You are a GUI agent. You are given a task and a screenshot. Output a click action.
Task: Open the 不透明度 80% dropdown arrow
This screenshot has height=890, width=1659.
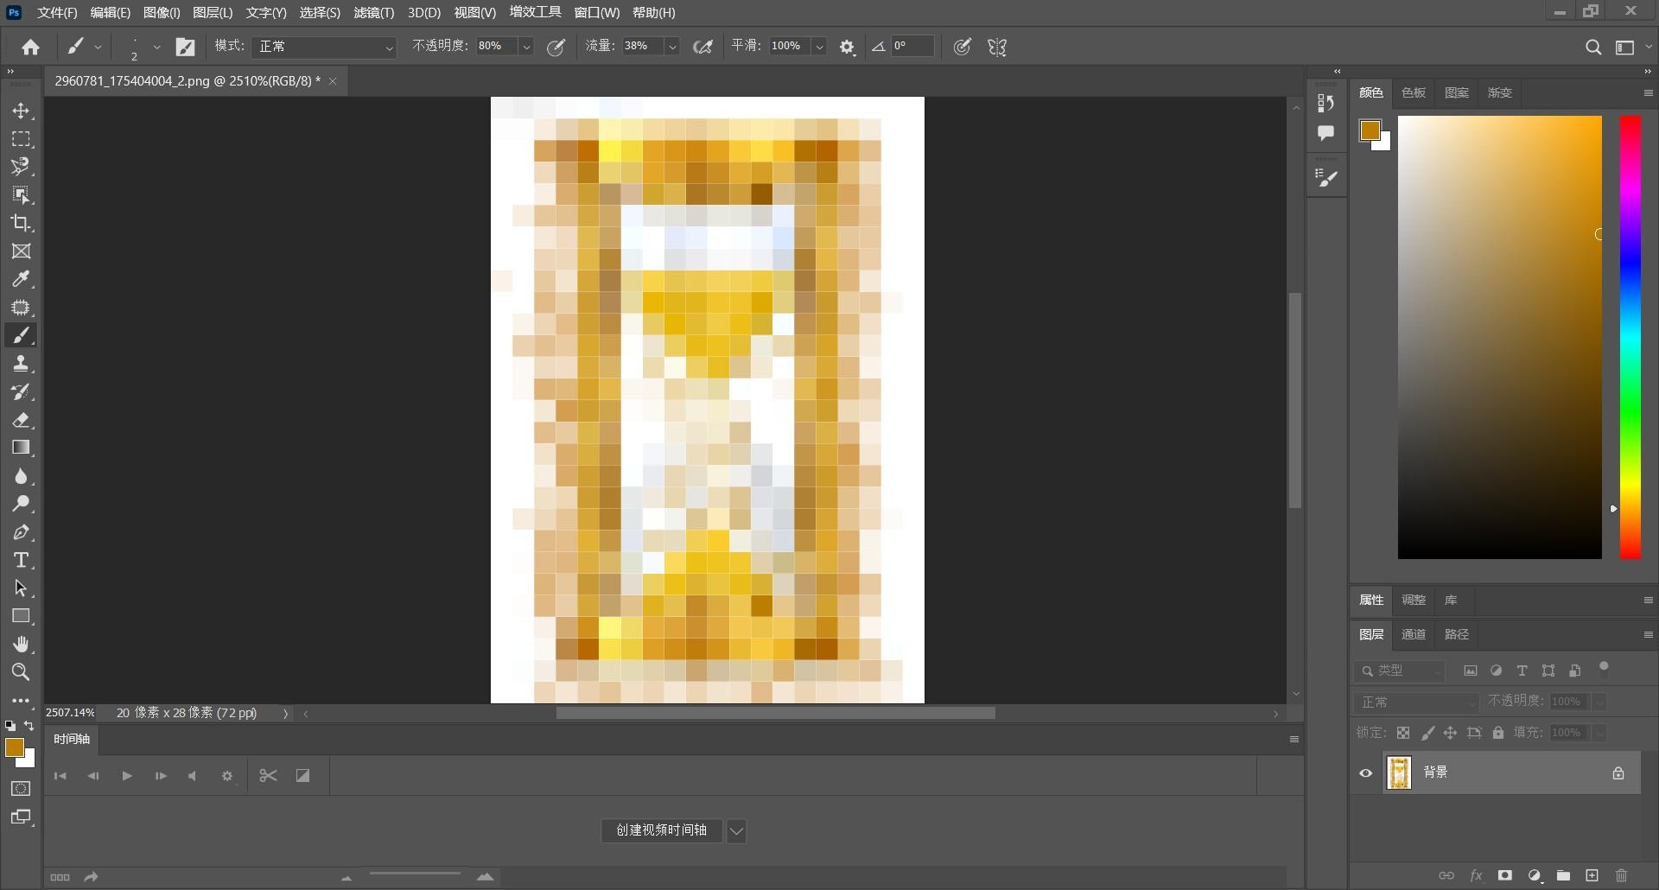click(x=526, y=47)
